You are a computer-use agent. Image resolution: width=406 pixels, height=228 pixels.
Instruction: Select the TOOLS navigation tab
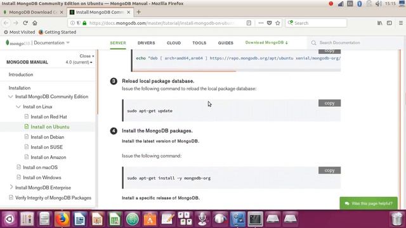tap(199, 43)
